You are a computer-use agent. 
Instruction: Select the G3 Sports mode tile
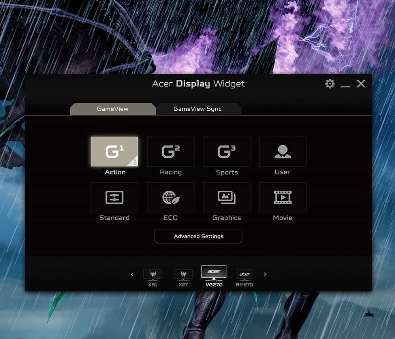(x=226, y=152)
